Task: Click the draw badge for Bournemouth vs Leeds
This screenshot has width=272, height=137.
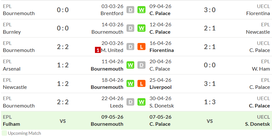Action: pyautogui.click(x=130, y=102)
